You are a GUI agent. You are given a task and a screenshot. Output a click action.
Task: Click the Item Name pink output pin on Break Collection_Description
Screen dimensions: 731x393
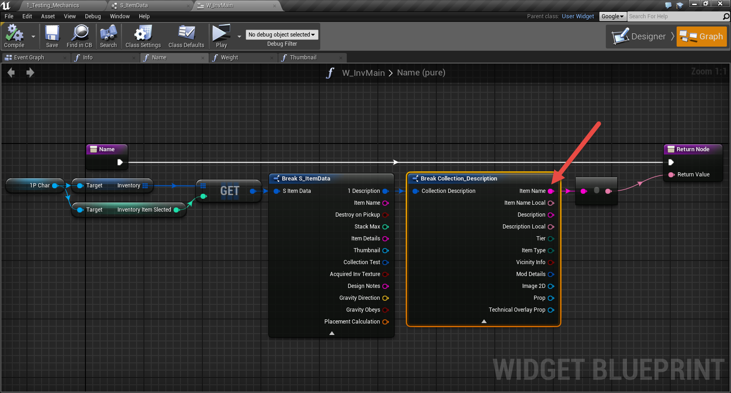(551, 191)
